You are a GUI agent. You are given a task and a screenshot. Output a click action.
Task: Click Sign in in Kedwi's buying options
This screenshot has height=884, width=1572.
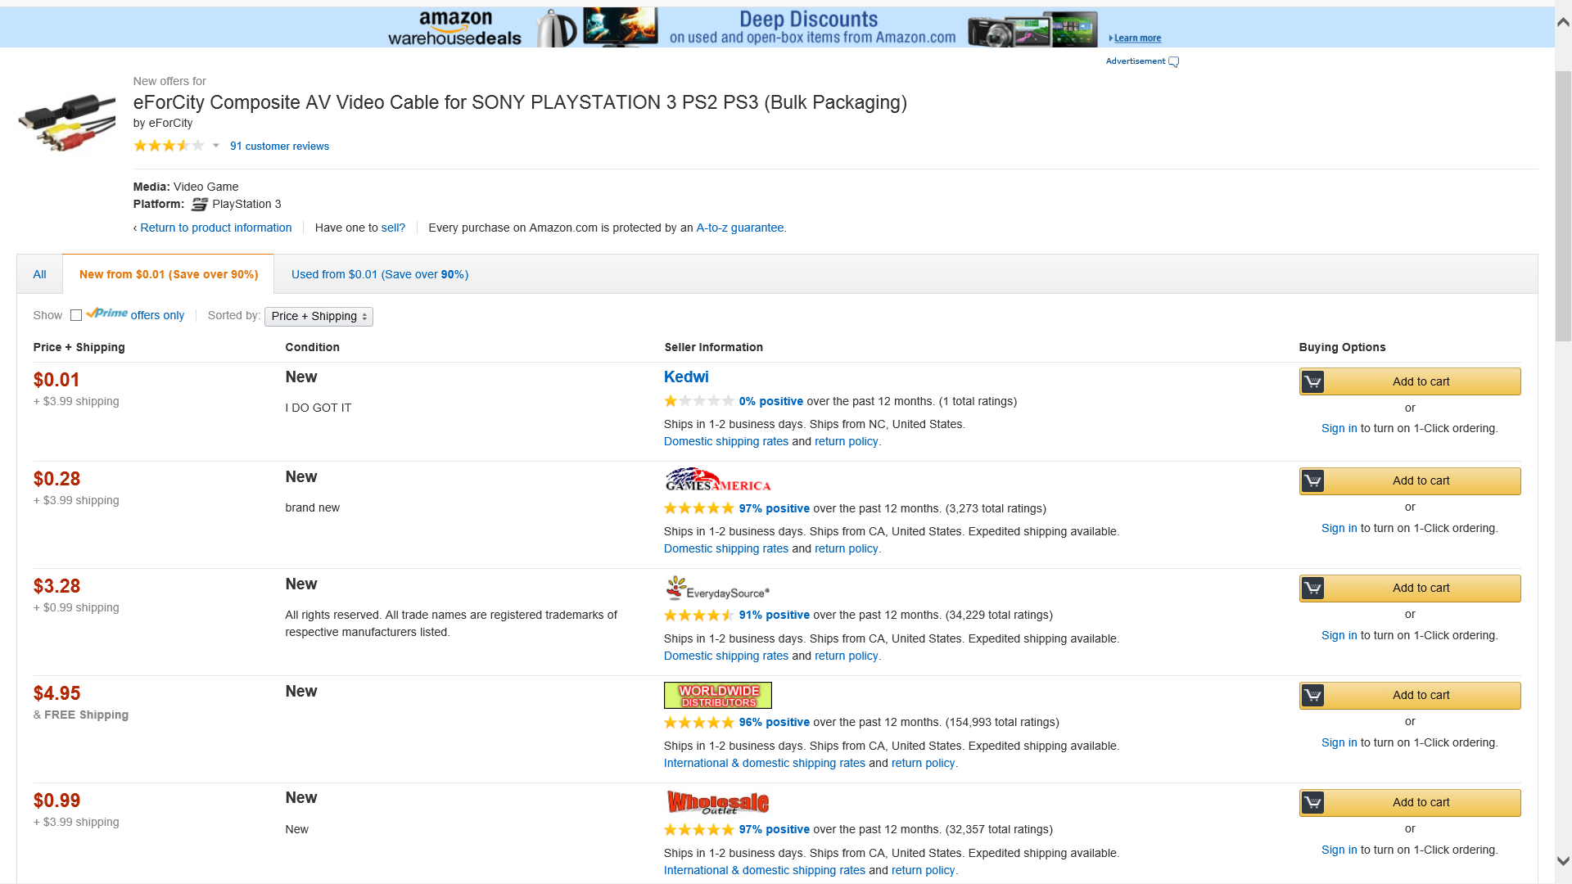tap(1339, 428)
